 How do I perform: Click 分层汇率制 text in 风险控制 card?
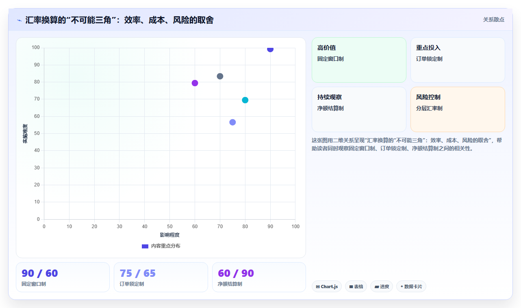(429, 108)
